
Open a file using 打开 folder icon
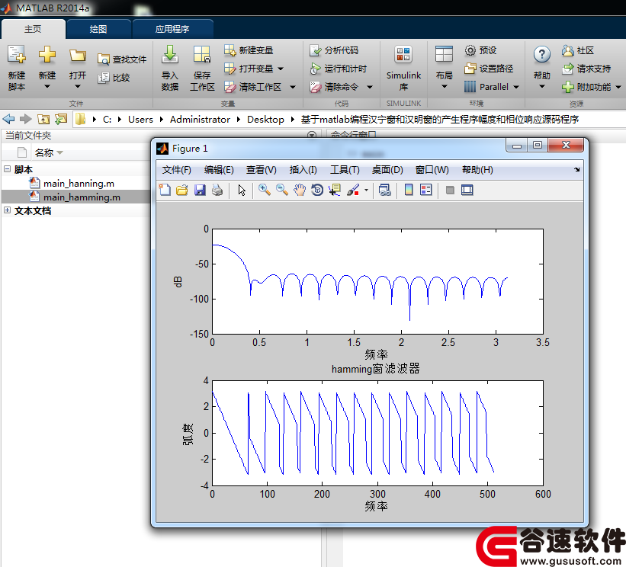point(78,68)
